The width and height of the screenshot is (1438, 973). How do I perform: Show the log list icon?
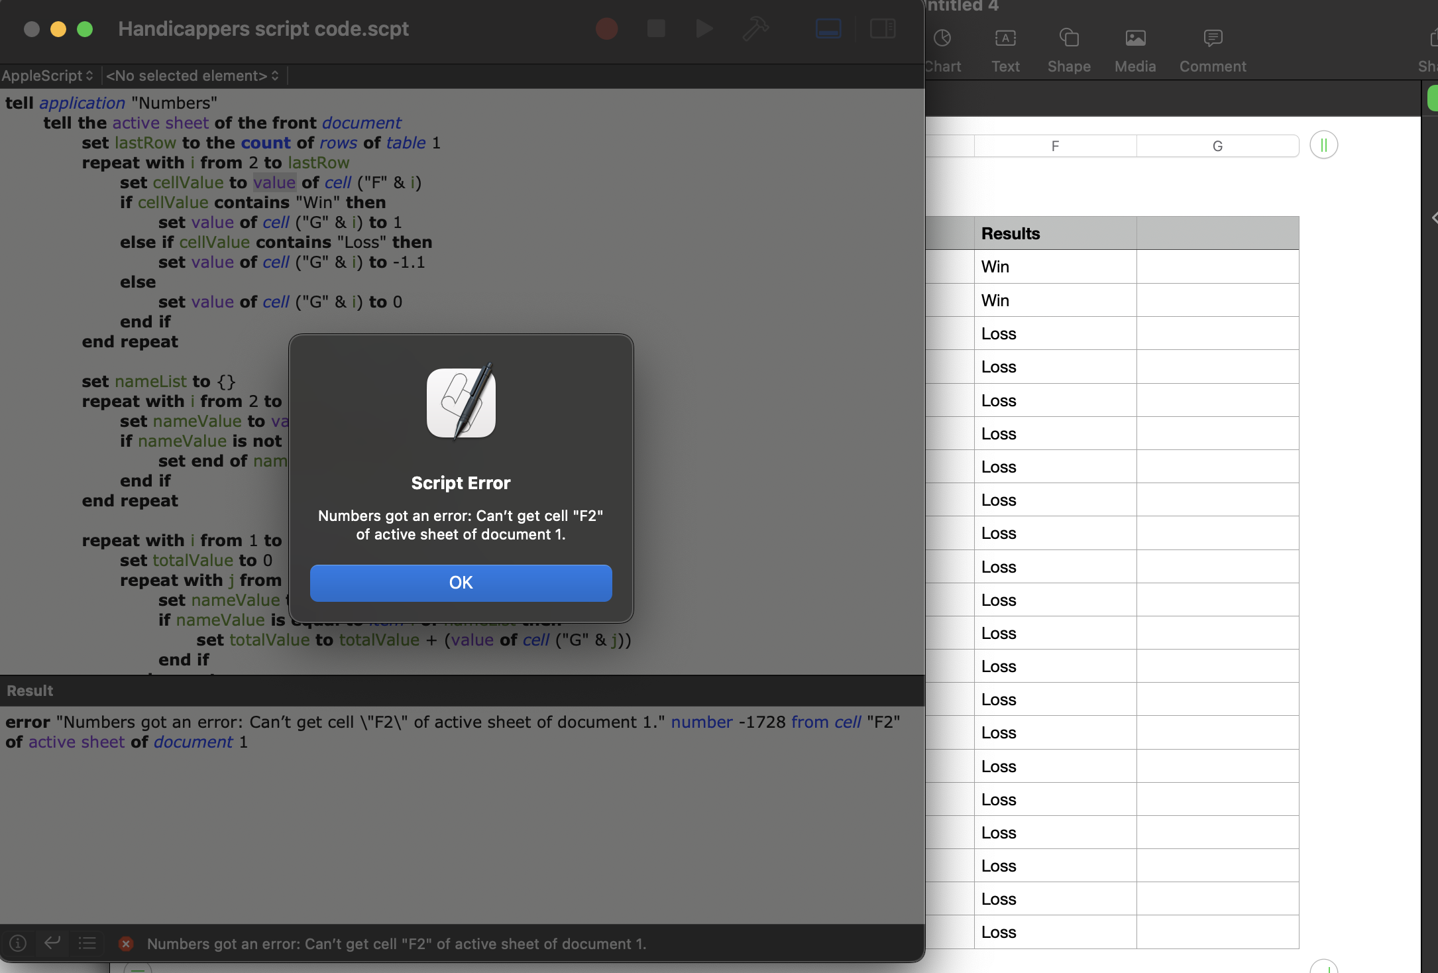[87, 943]
